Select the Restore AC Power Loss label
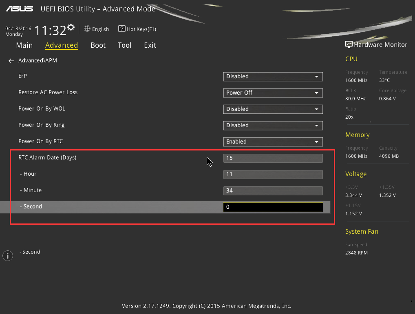 (x=48, y=92)
